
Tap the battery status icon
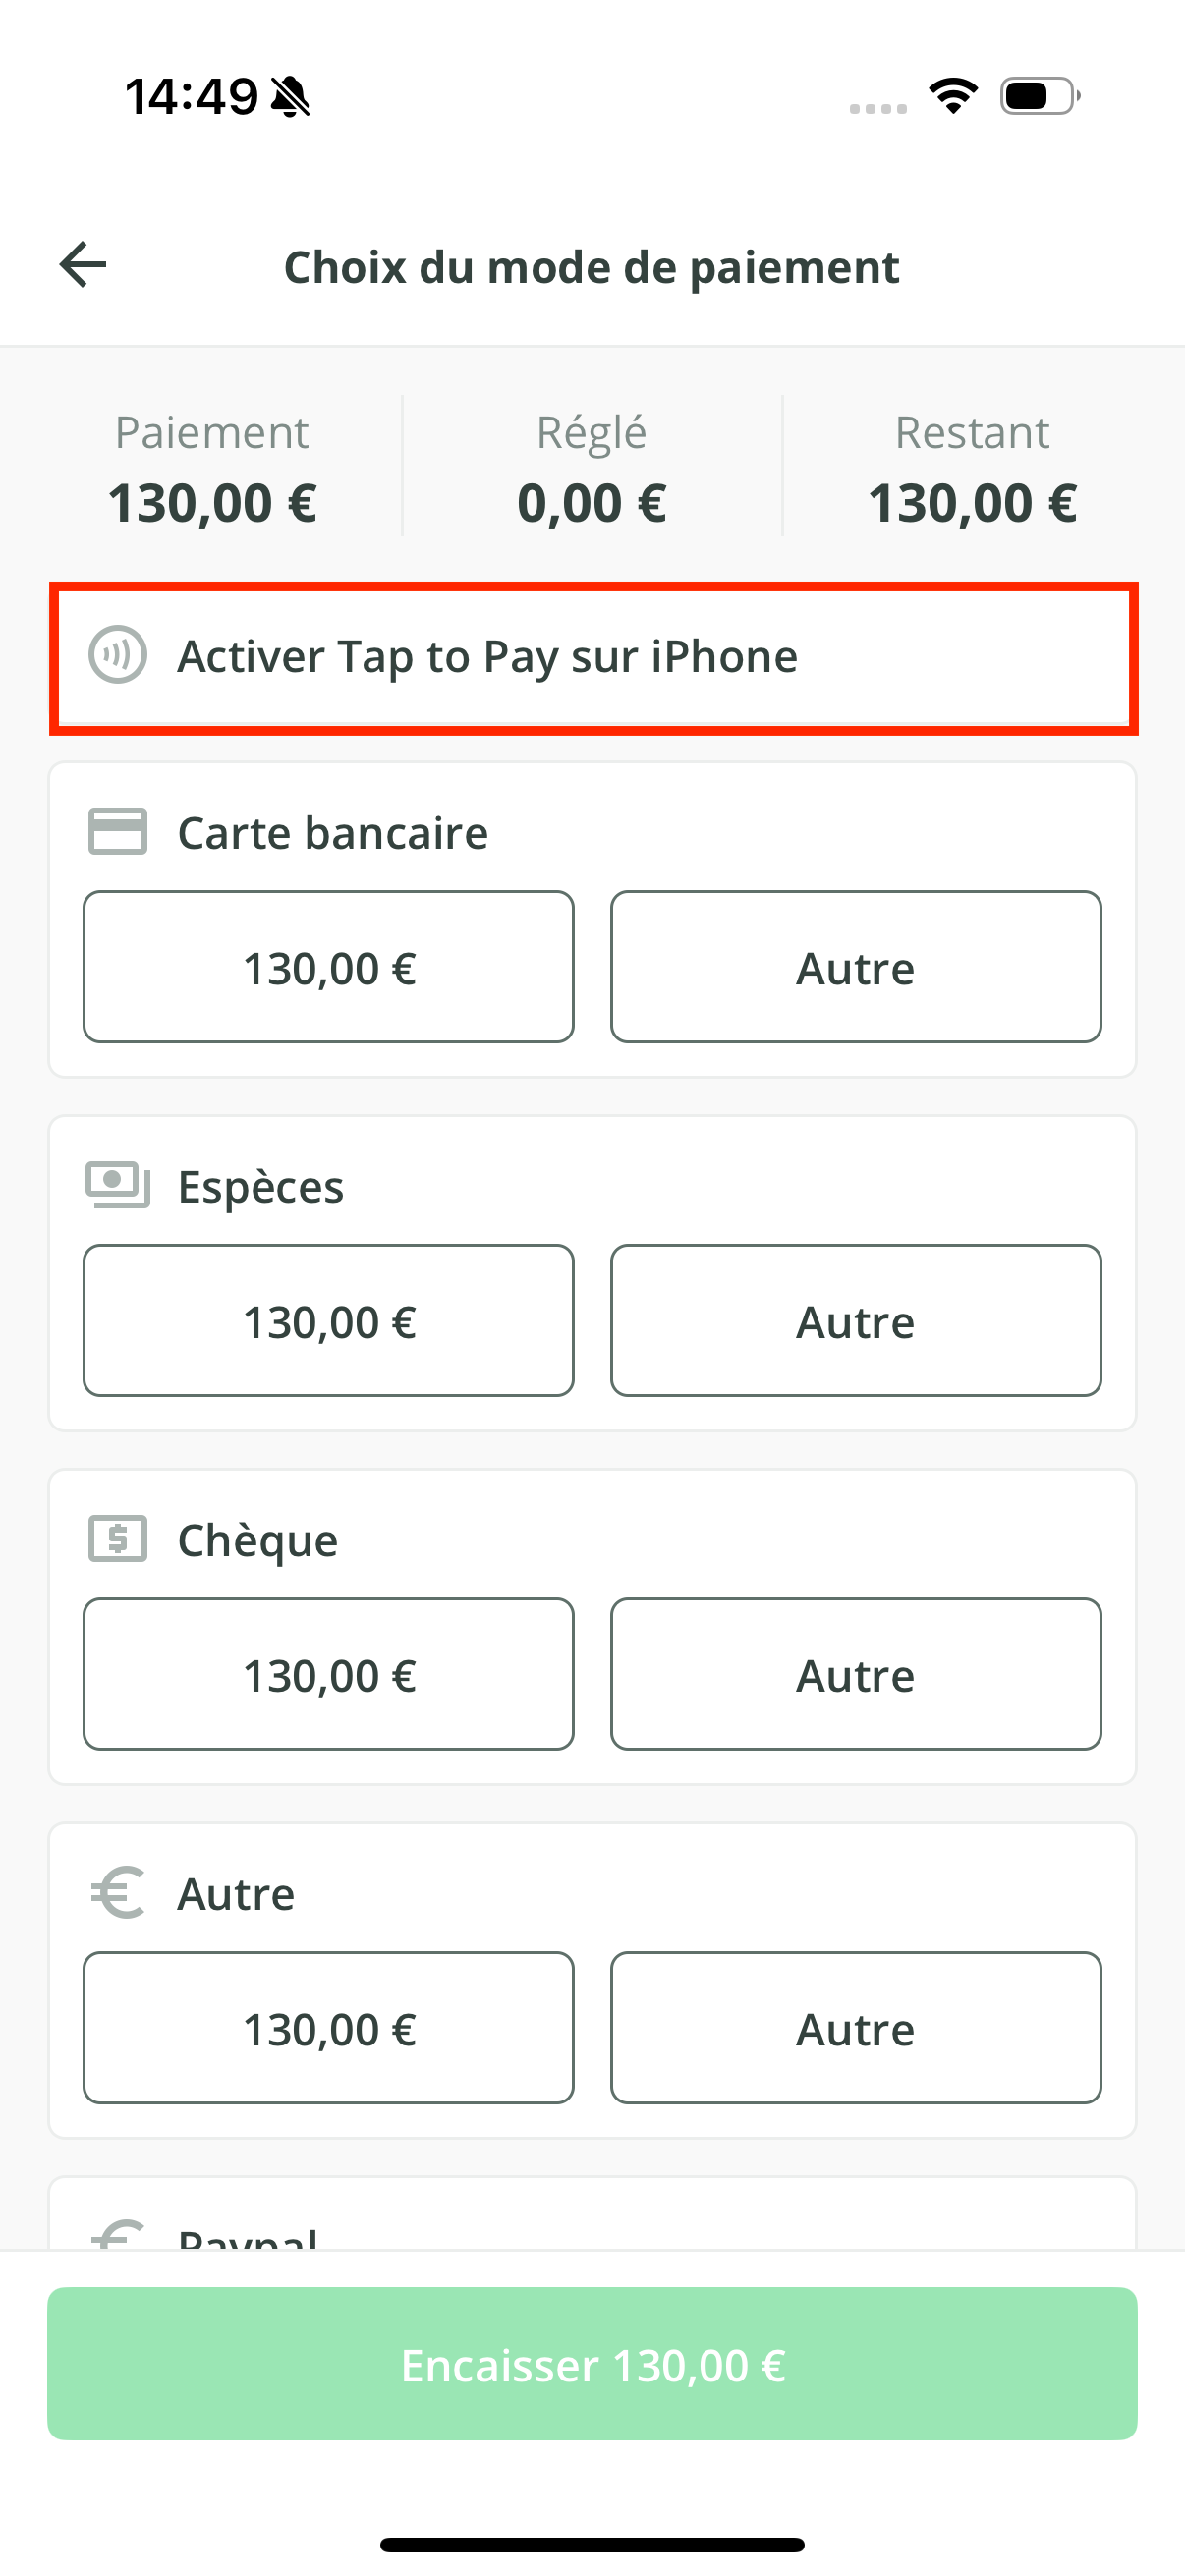tap(1039, 96)
